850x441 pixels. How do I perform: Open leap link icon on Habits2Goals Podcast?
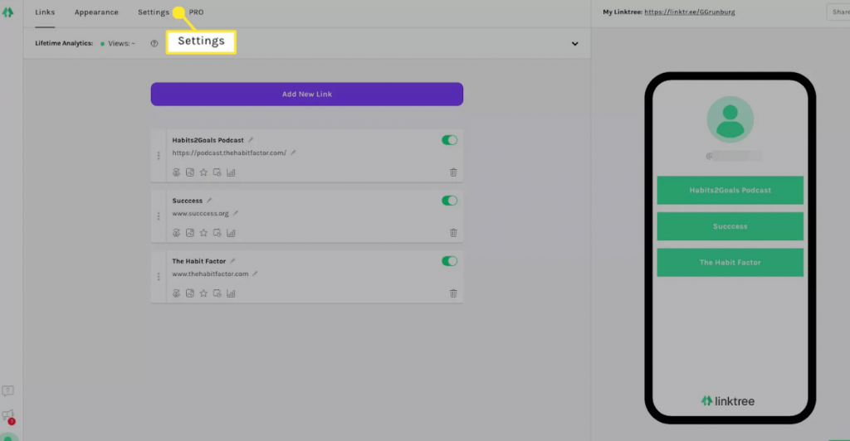176,172
